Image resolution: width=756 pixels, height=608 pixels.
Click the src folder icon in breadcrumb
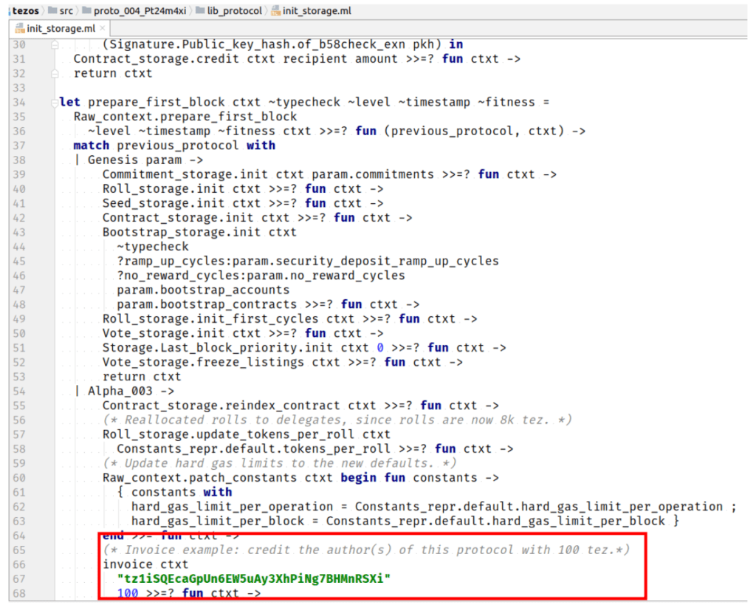pyautogui.click(x=53, y=11)
